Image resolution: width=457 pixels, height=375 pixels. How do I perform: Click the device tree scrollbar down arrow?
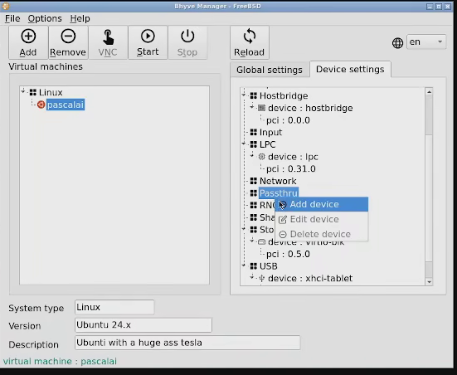429,282
